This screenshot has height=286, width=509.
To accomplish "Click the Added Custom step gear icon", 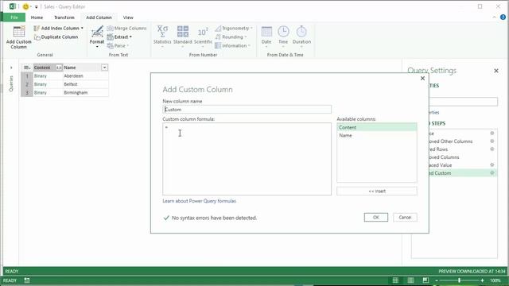I will click(x=492, y=173).
